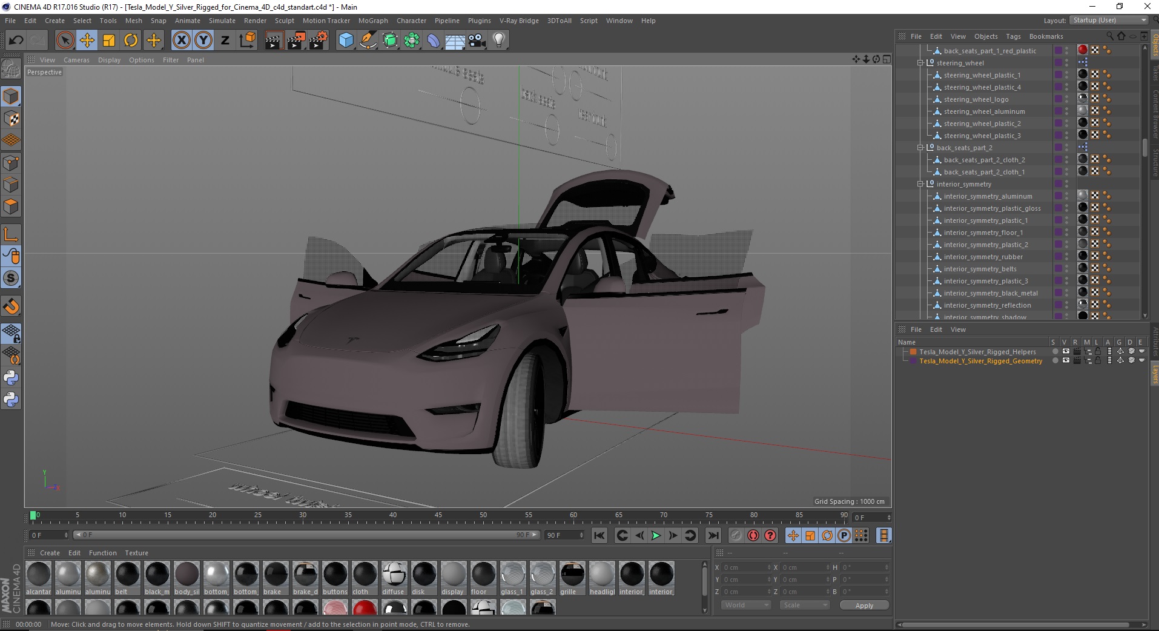
Task: Open viewport Cameras menu
Action: [76, 60]
